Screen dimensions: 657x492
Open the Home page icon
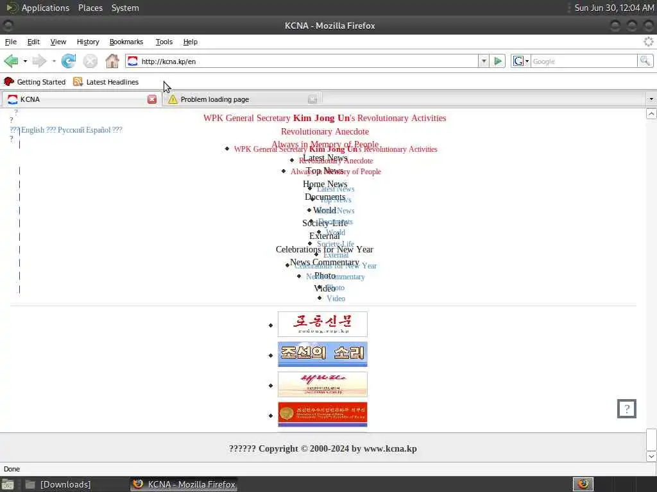[x=112, y=61]
